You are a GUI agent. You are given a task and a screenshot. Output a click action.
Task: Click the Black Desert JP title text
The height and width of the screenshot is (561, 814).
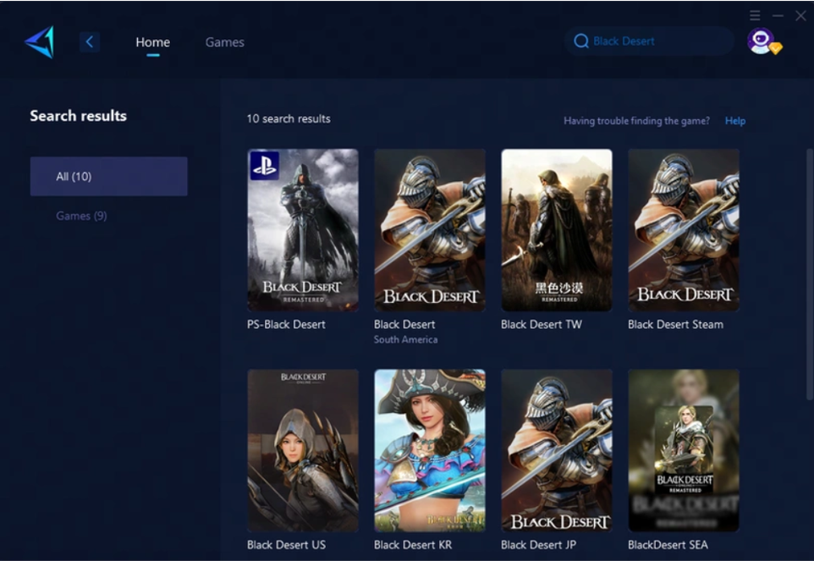(x=538, y=545)
